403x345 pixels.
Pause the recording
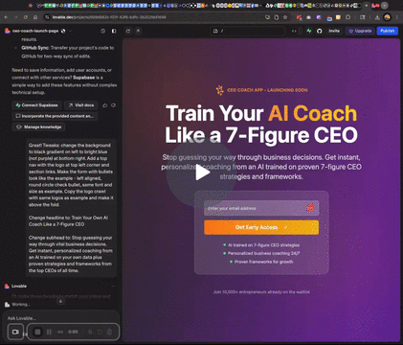[49, 332]
